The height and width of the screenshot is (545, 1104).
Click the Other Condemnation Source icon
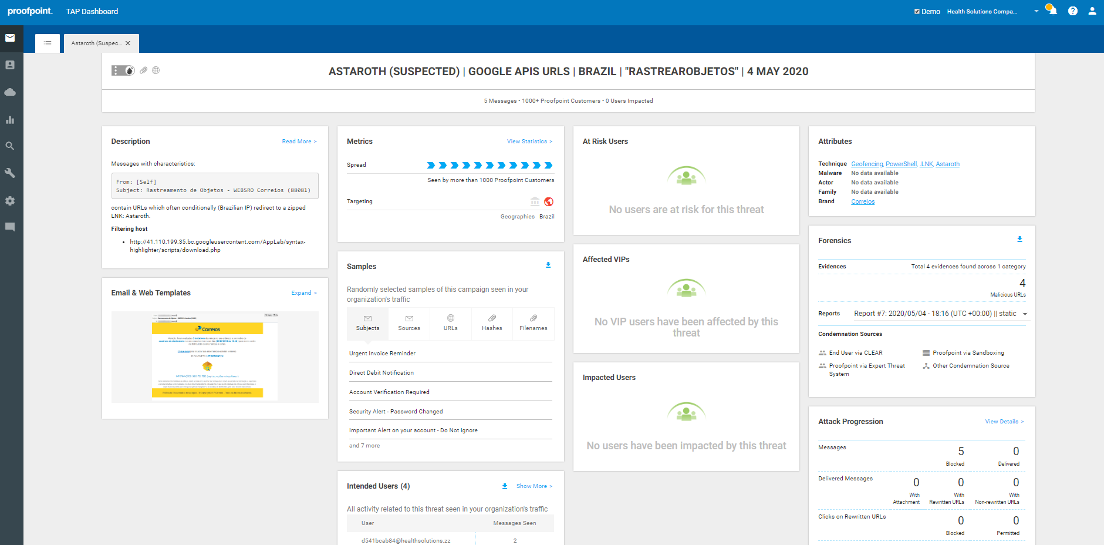click(926, 366)
